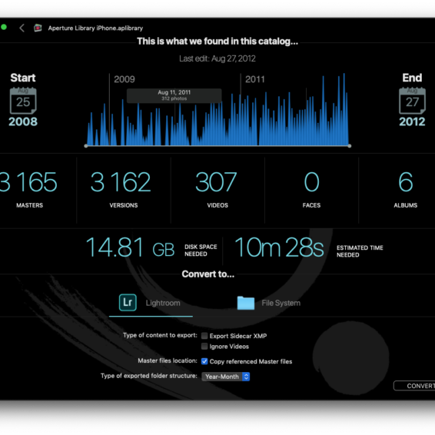435x435 pixels.
Task: Click the green maximize window button
Action: [4, 27]
